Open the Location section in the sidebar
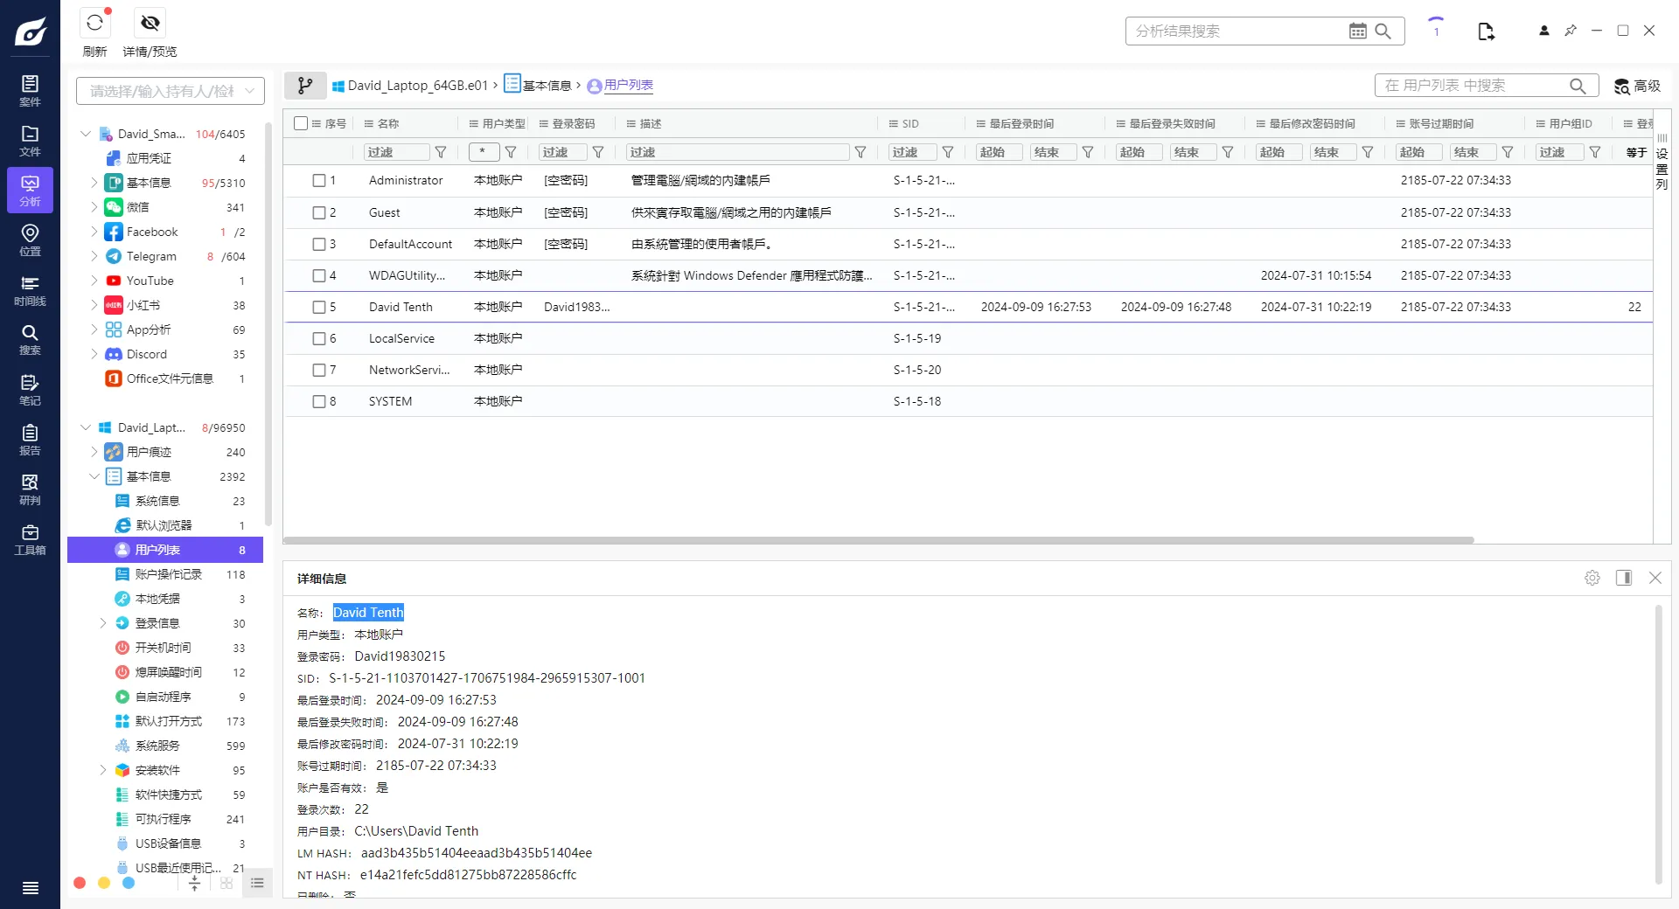Screen dimensions: 1679x909 30,239
